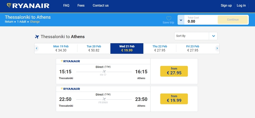The width and height of the screenshot is (255, 118).
Task: Click the Sort By dropdown arrow
Action: tap(214, 36)
